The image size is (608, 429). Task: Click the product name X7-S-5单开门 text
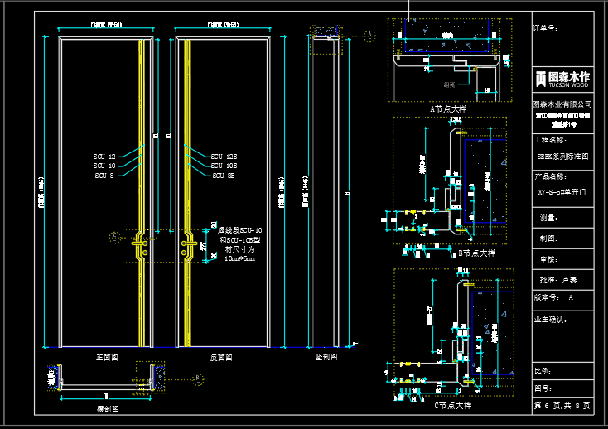(562, 191)
